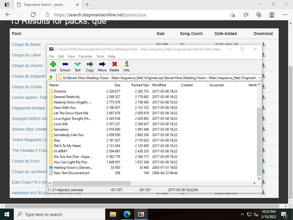The image size is (293, 220).
Task: Open the Cirque du Zeppelin pack link
Action: click(29, 76)
